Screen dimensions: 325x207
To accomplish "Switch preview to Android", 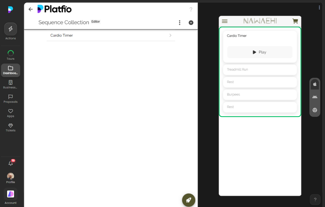I will tap(315, 97).
